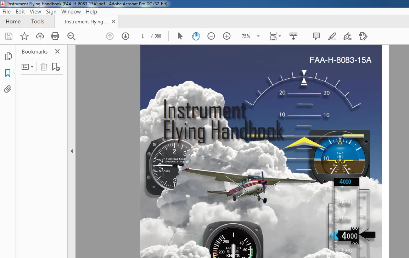Image resolution: width=409 pixels, height=258 pixels.
Task: Open the 75% zoom level dropdown
Action: point(258,36)
